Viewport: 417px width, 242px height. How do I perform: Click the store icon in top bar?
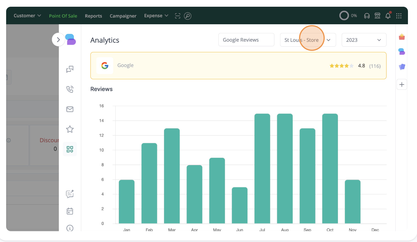click(x=377, y=16)
